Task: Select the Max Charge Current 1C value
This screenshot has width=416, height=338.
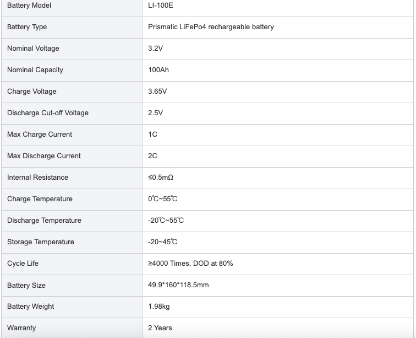Action: point(152,135)
